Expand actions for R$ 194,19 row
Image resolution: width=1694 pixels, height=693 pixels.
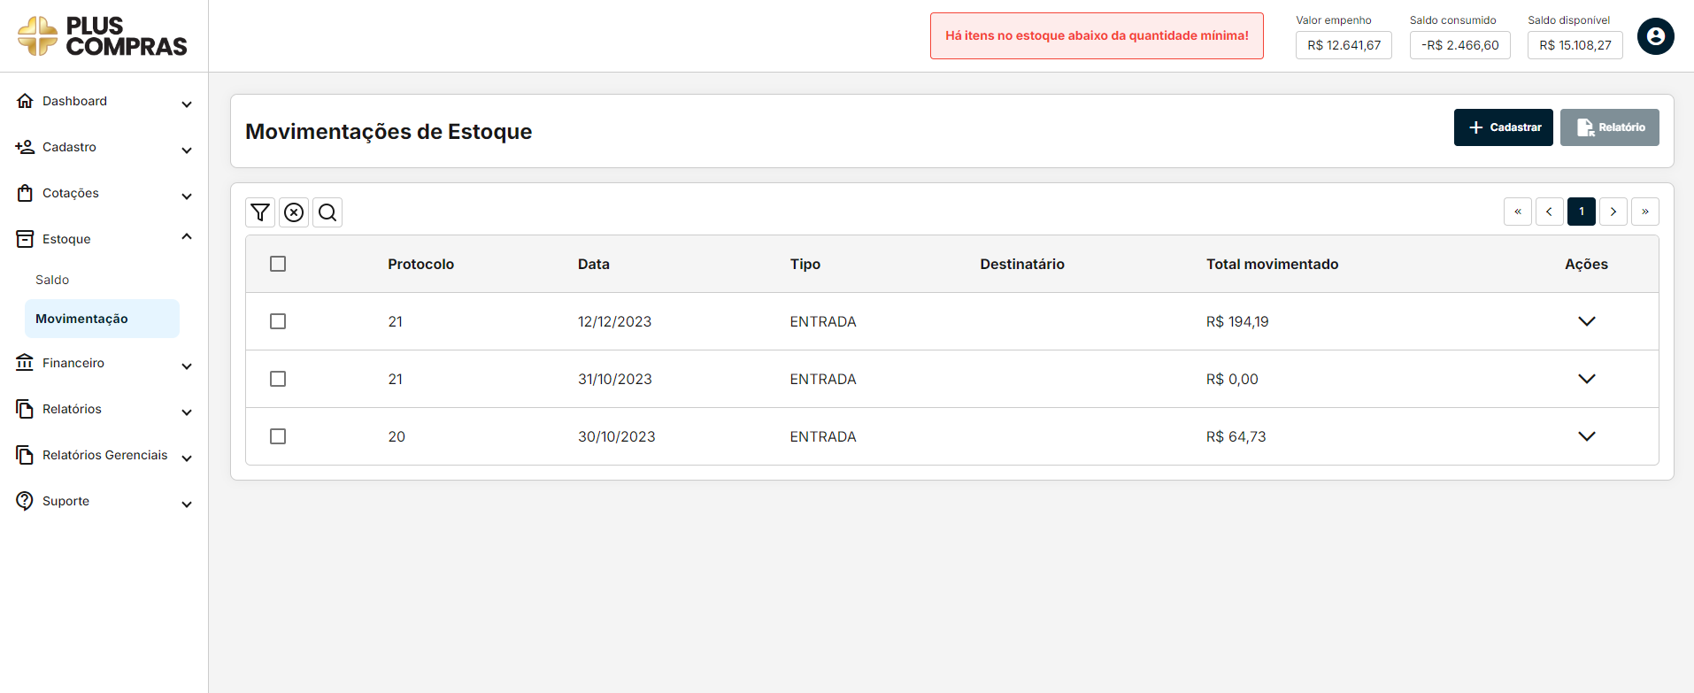point(1586,321)
